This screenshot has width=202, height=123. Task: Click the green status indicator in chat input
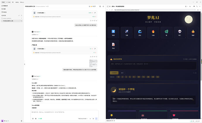click(40, 119)
